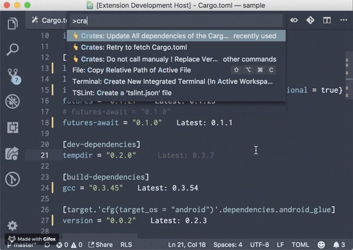Open Source Control with the 7 badge

pos(12,76)
